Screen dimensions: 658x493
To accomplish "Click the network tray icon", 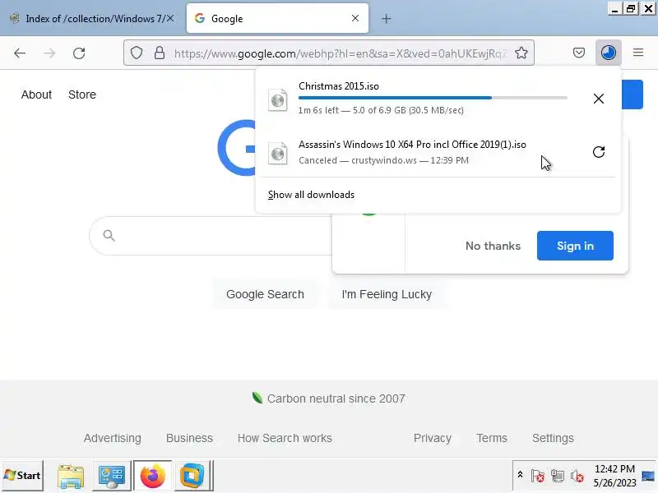I will point(558,477).
